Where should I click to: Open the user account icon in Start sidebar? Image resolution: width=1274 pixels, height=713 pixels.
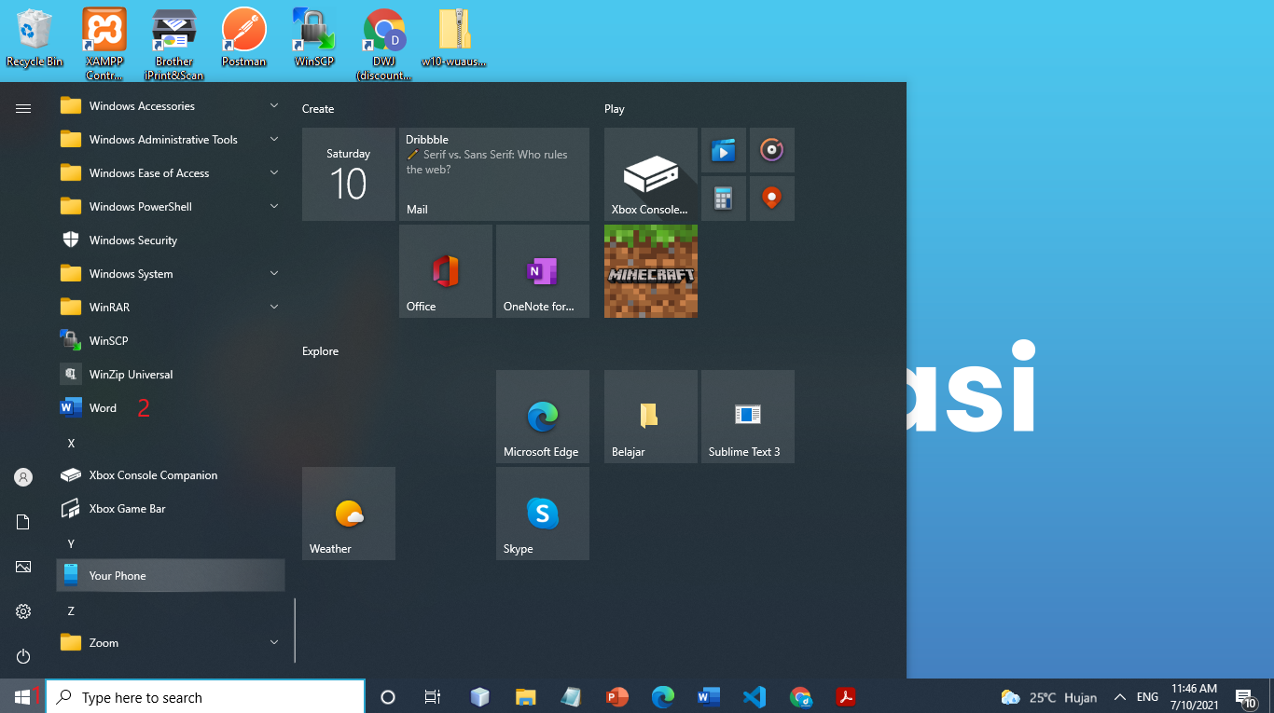23,477
